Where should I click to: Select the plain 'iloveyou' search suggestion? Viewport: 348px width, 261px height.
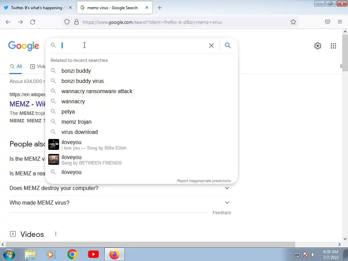pos(142,172)
